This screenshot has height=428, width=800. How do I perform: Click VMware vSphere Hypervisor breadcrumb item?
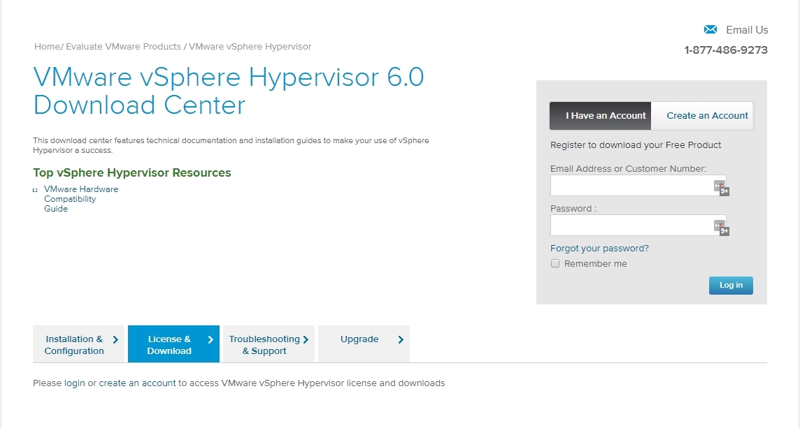pos(250,46)
